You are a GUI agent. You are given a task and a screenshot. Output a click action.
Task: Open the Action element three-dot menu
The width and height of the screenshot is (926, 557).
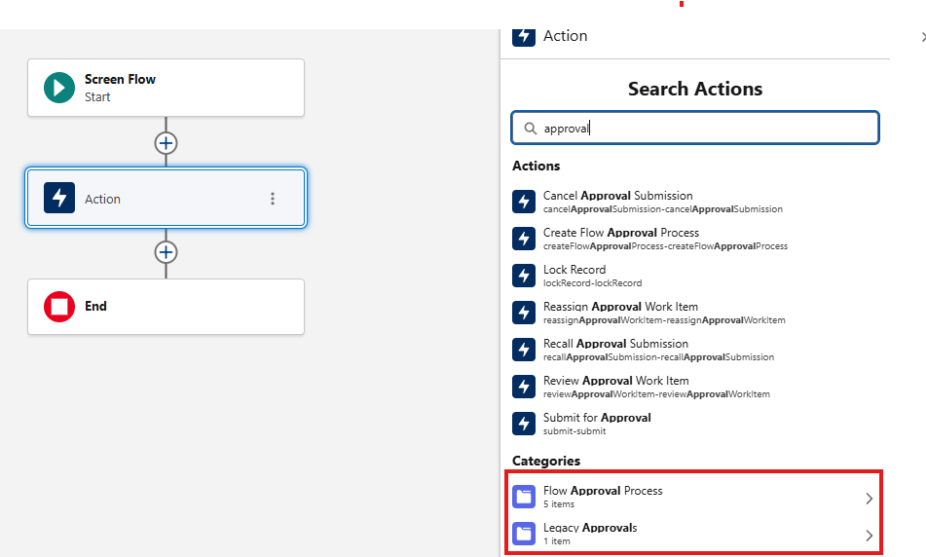click(273, 199)
